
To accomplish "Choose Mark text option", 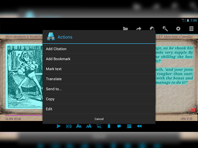I will pos(99,69).
